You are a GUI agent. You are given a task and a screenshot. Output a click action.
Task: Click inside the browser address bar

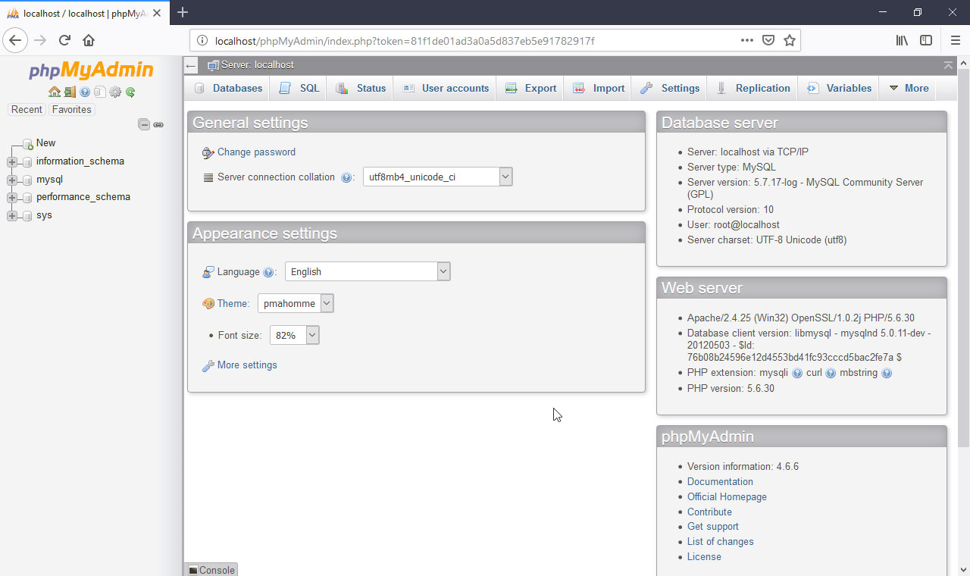[x=455, y=40]
